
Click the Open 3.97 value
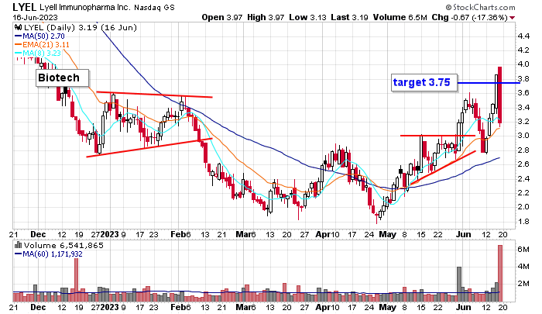[x=222, y=17]
